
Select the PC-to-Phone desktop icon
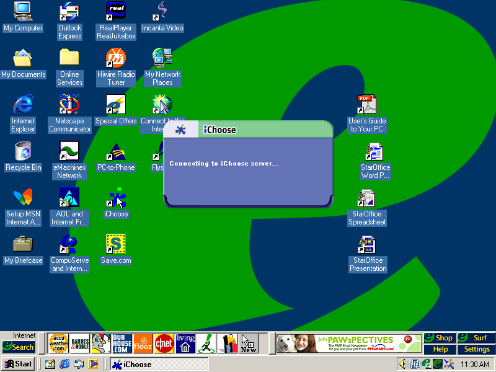click(x=116, y=152)
